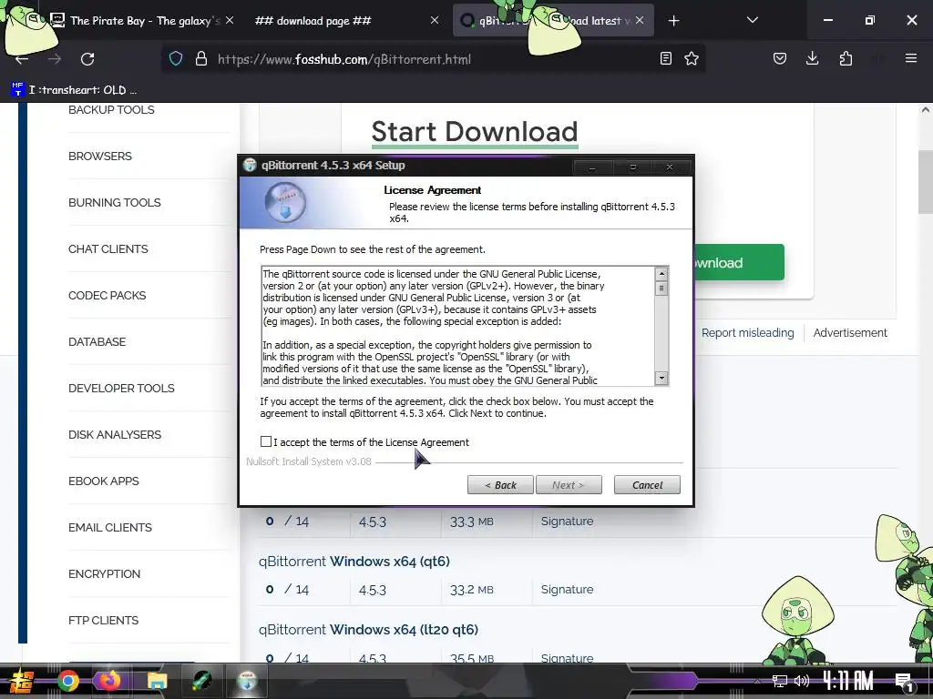Open the BURNING TOOLS category
This screenshot has width=933, height=699.
pyautogui.click(x=114, y=203)
